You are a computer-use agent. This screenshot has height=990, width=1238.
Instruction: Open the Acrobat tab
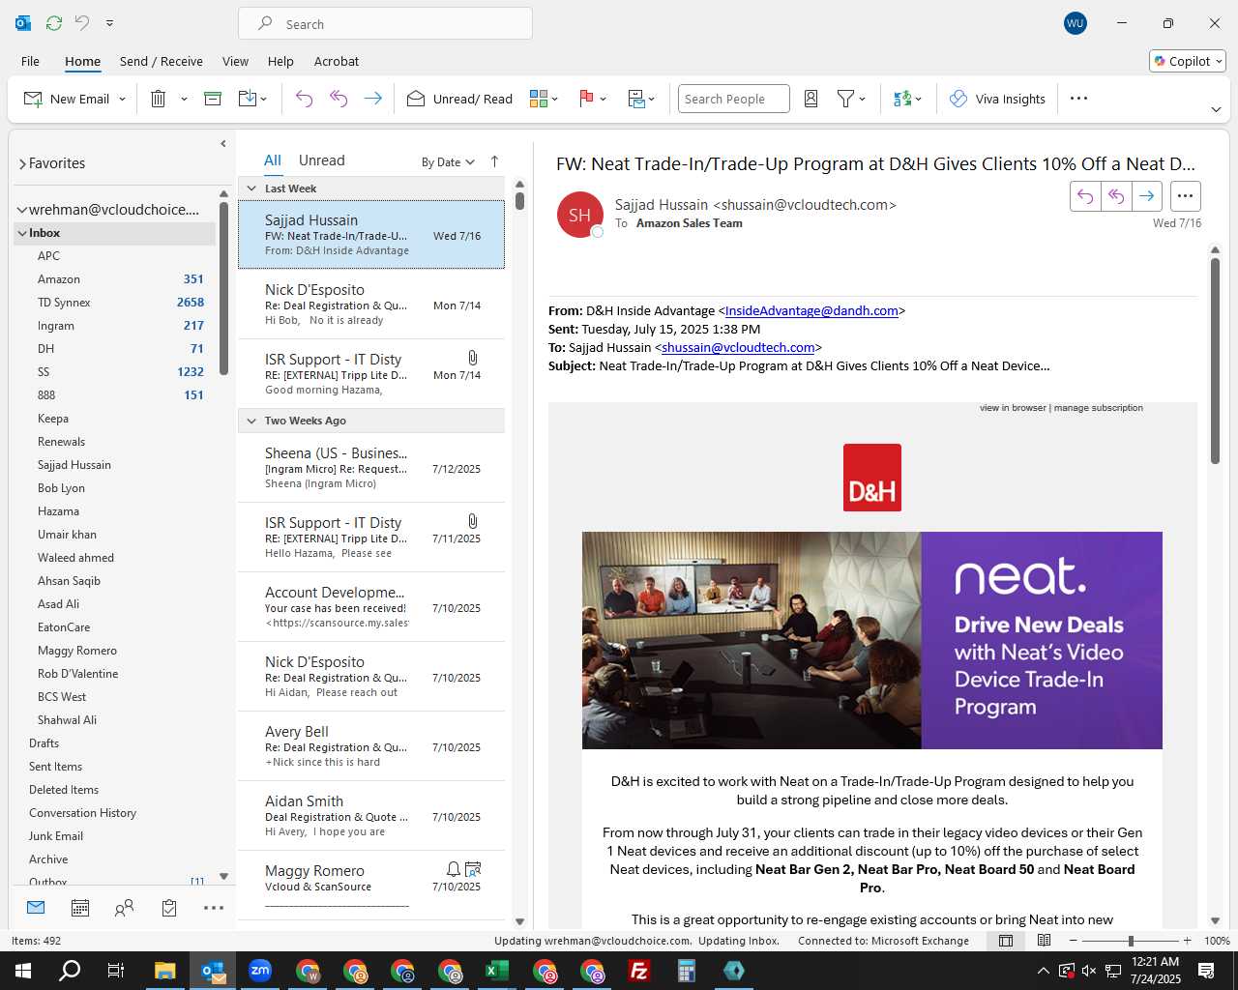click(x=337, y=61)
